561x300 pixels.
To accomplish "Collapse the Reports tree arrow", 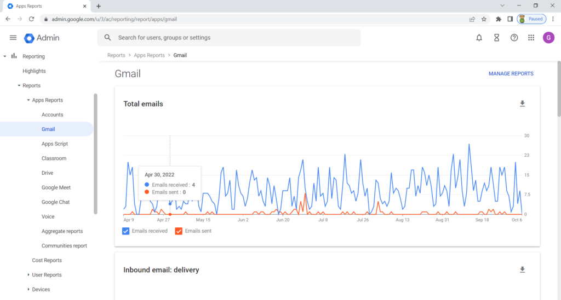I will pos(19,86).
